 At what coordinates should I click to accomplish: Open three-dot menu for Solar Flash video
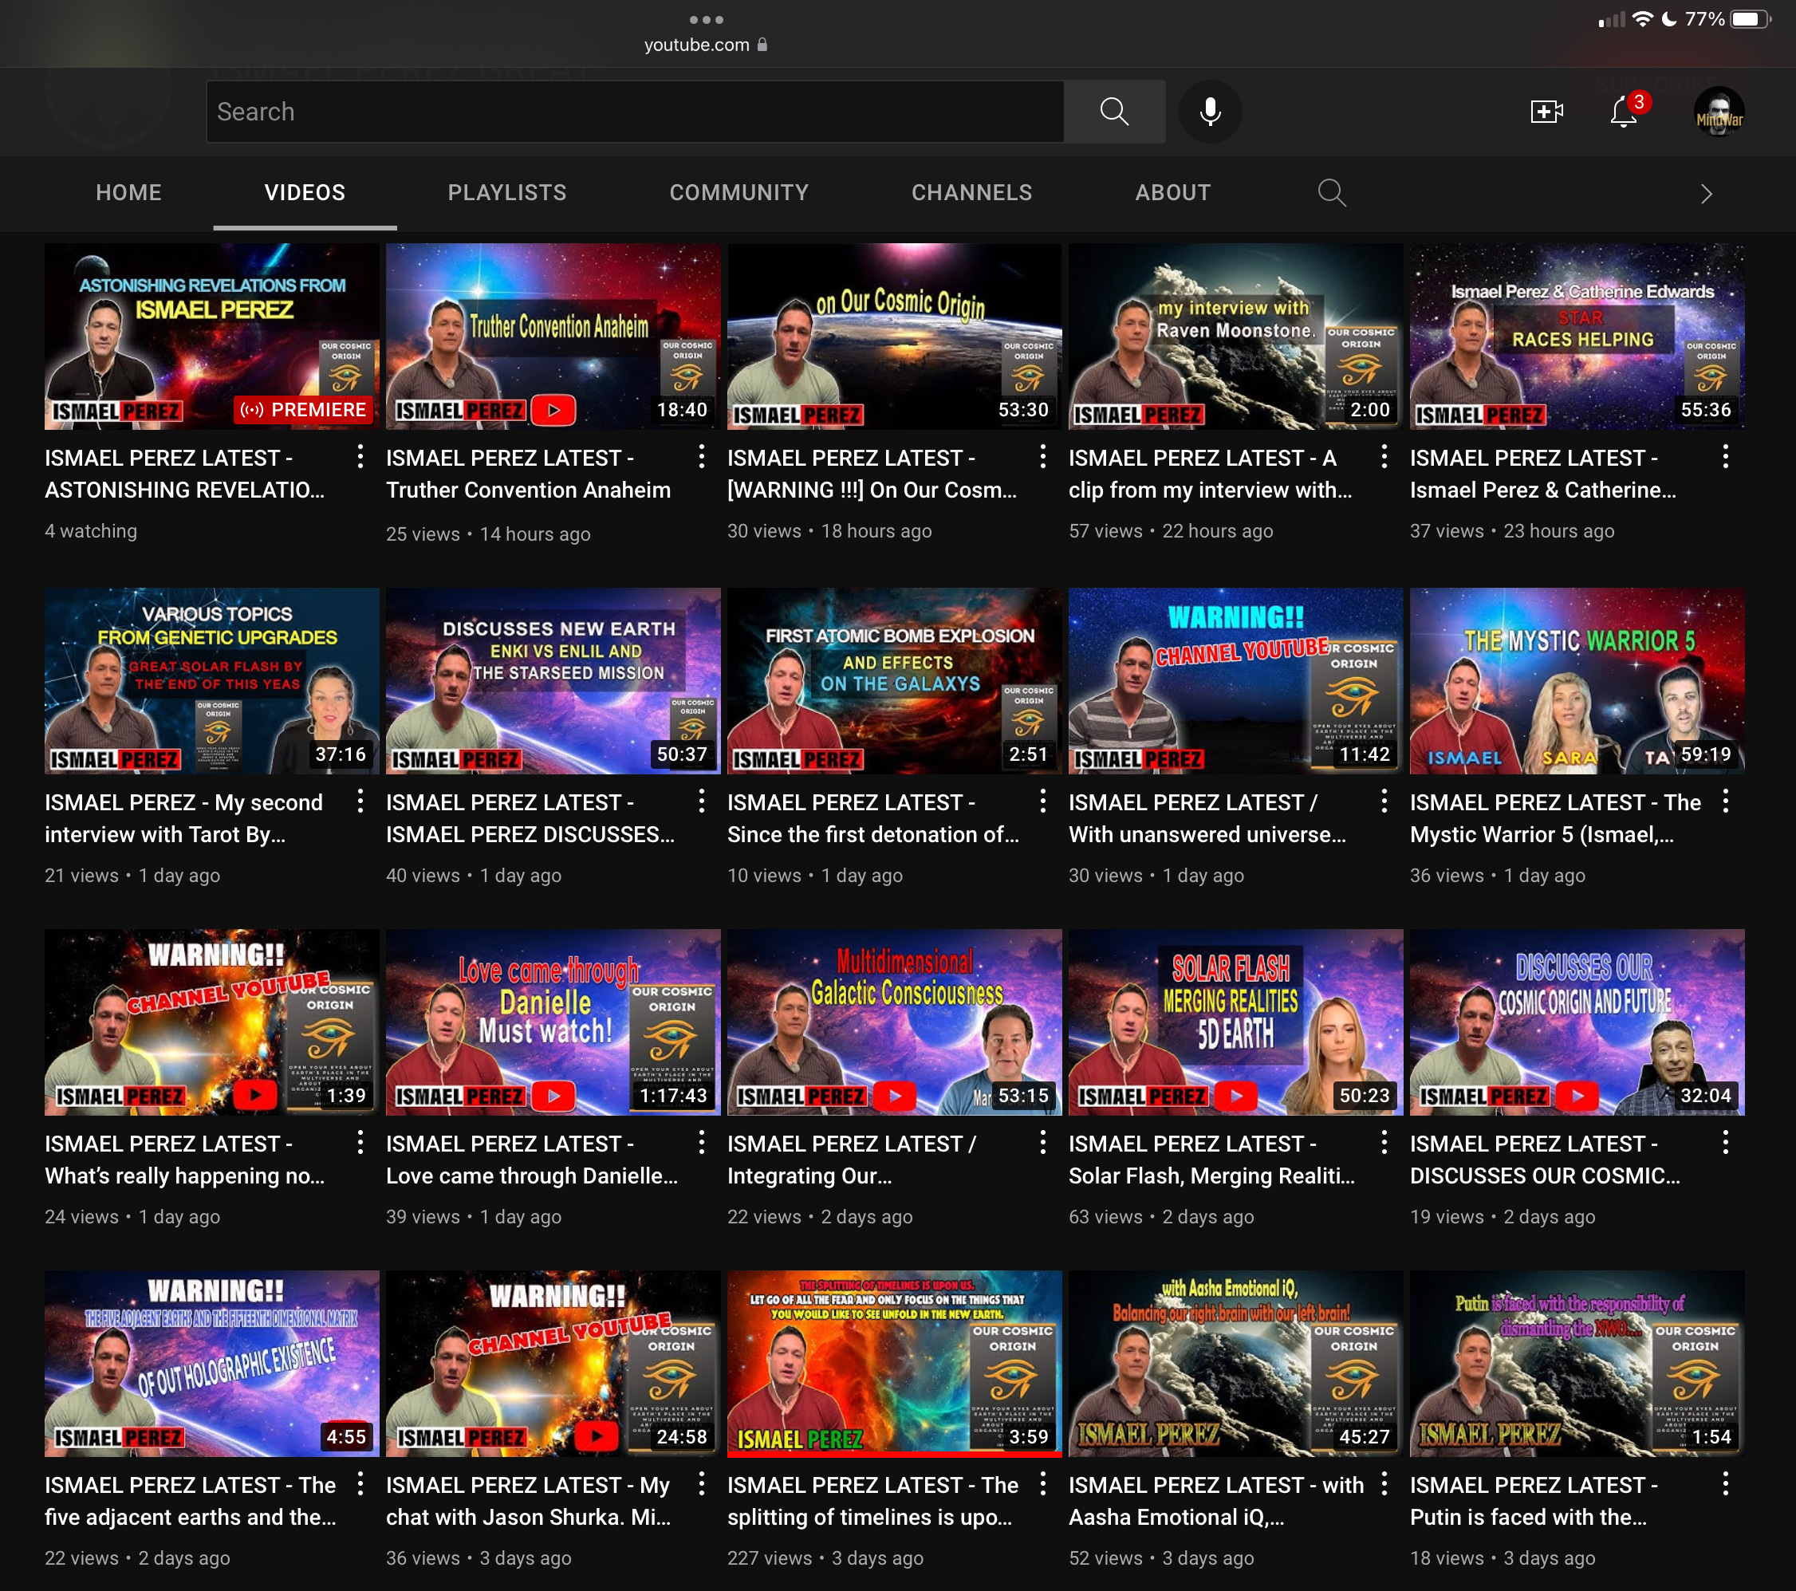1383,1142
